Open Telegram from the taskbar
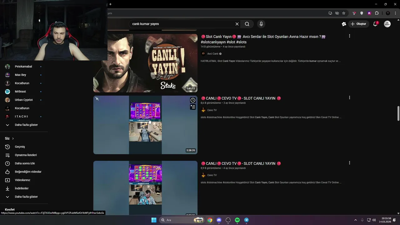Image resolution: width=400 pixels, height=225 pixels. [246, 220]
